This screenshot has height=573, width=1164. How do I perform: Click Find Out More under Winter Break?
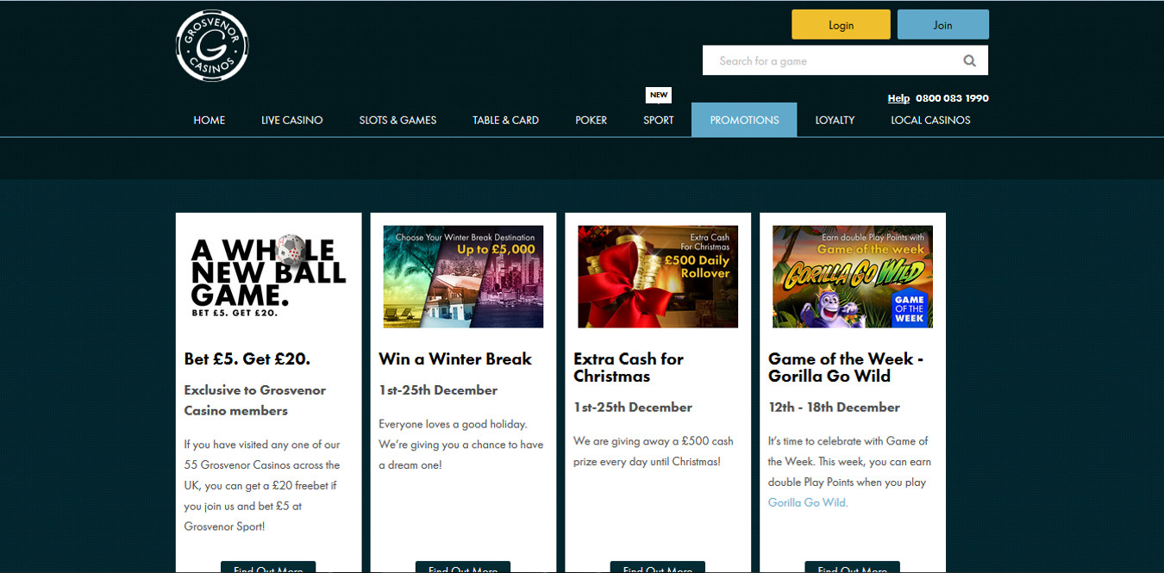(x=463, y=567)
